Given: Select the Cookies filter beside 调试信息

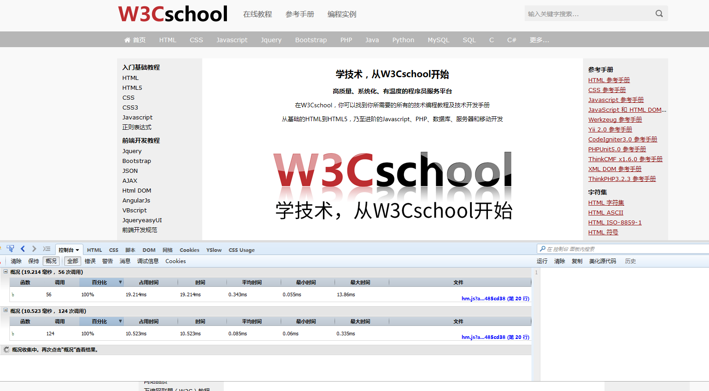Looking at the screenshot, I should [176, 261].
